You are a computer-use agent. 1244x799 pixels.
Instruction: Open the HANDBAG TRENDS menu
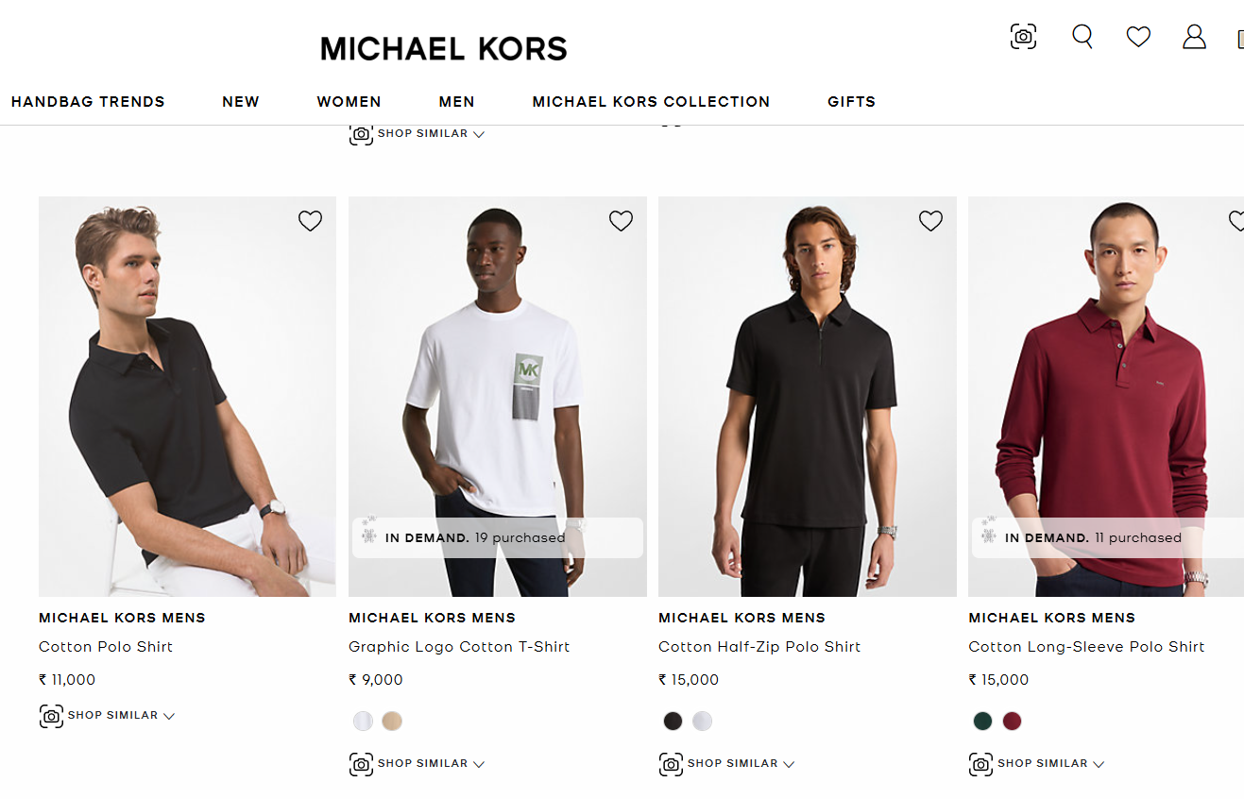tap(88, 102)
